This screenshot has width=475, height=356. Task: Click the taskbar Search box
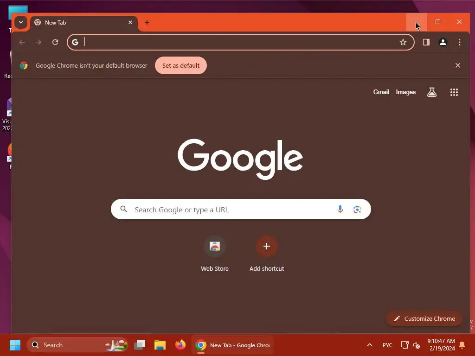tap(77, 345)
